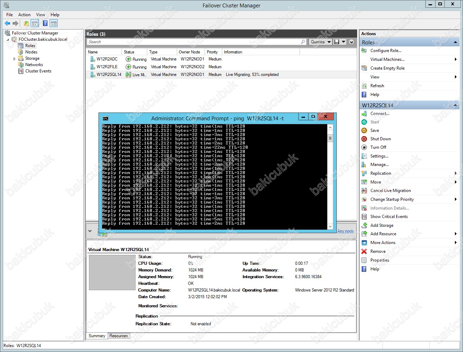Viewport: 463px width, 352px height.
Task: Click 'Live Migrating, 53% completed' text
Action: pos(252,75)
